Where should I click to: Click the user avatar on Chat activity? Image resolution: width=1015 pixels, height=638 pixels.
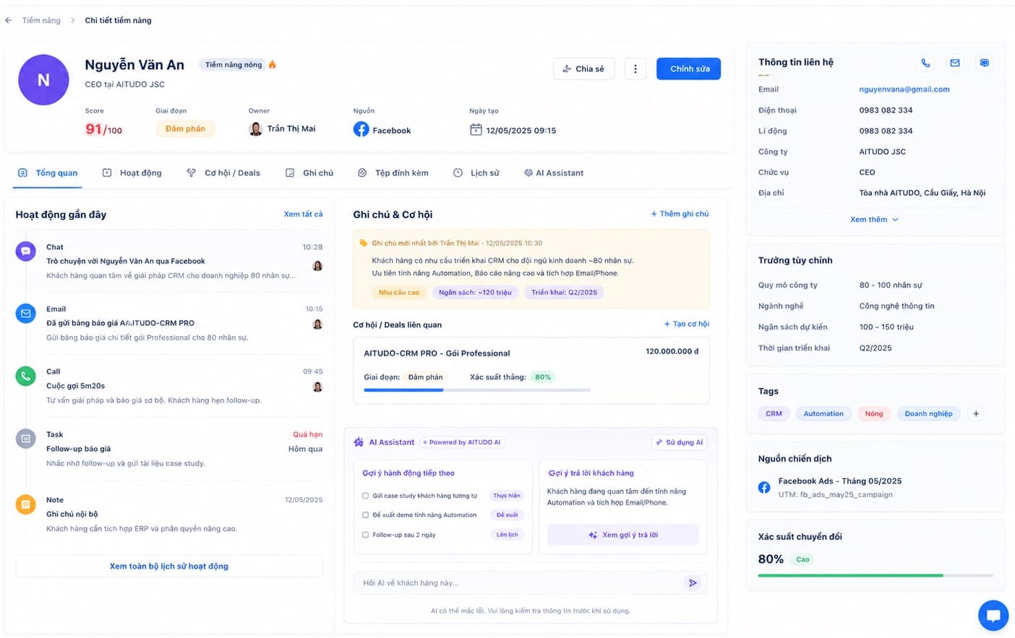(x=317, y=266)
